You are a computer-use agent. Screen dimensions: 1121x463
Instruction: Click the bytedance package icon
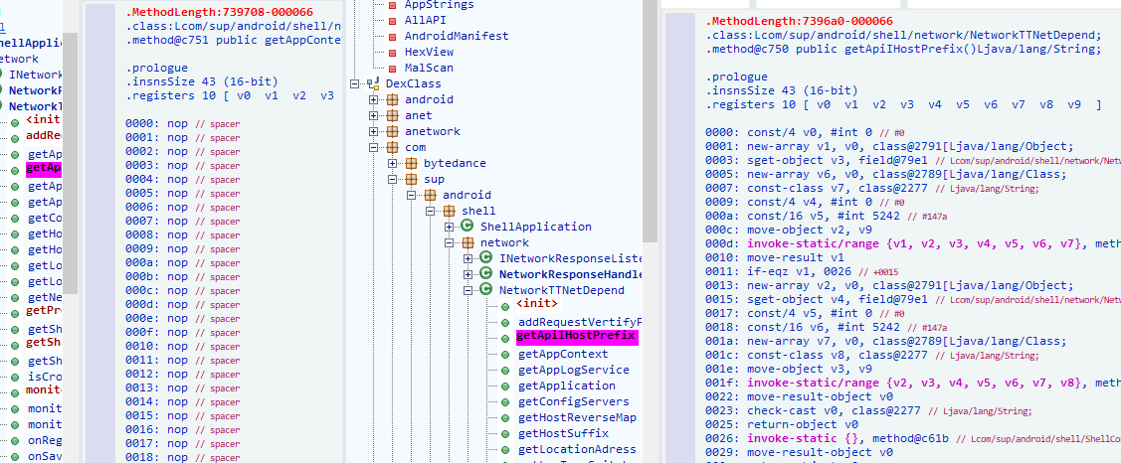click(411, 163)
